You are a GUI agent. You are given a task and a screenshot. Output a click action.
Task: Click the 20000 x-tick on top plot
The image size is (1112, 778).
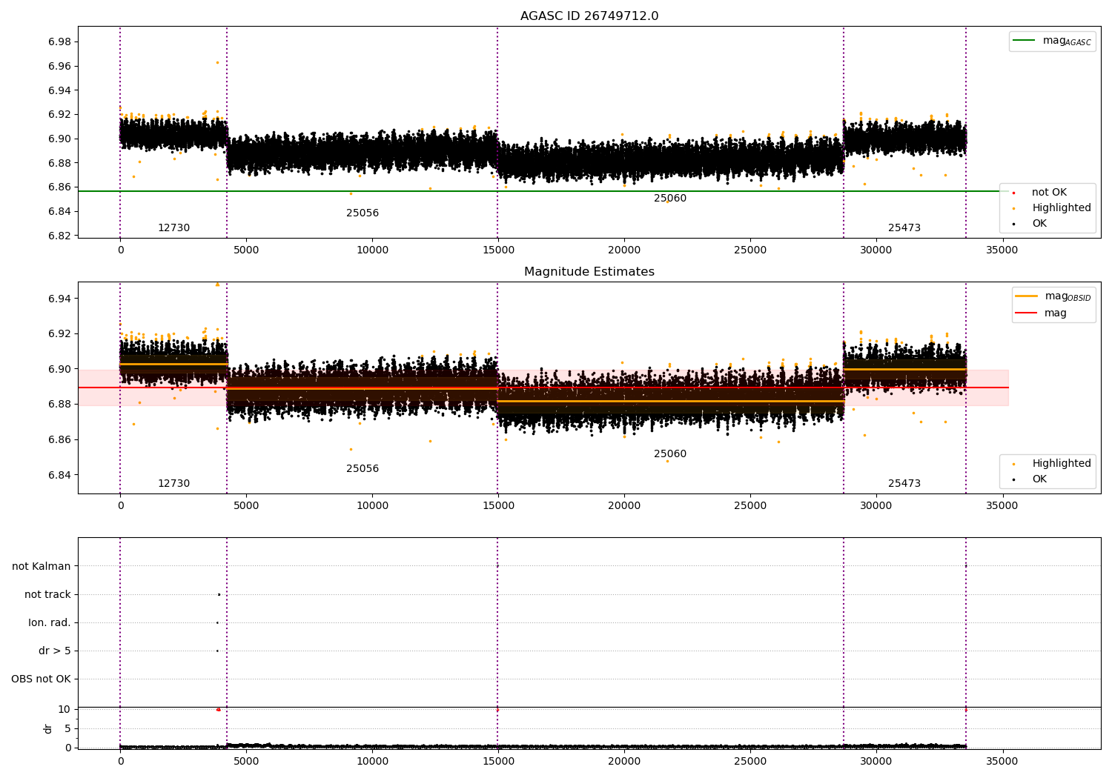(624, 250)
